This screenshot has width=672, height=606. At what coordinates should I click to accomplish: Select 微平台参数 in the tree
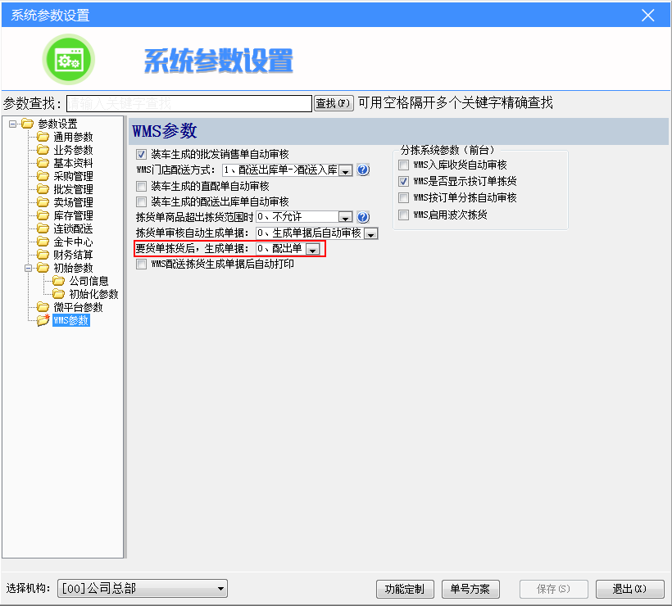tap(78, 307)
